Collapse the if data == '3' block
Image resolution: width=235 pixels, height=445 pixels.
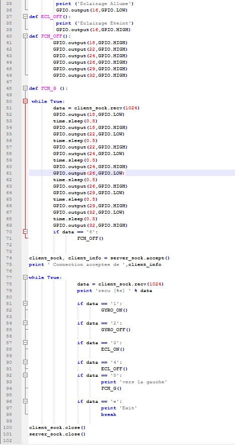(25, 343)
